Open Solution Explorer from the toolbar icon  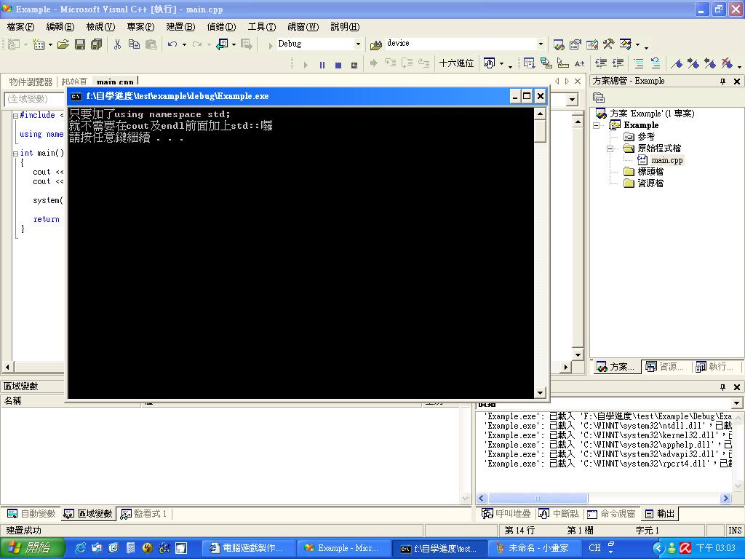(x=559, y=44)
